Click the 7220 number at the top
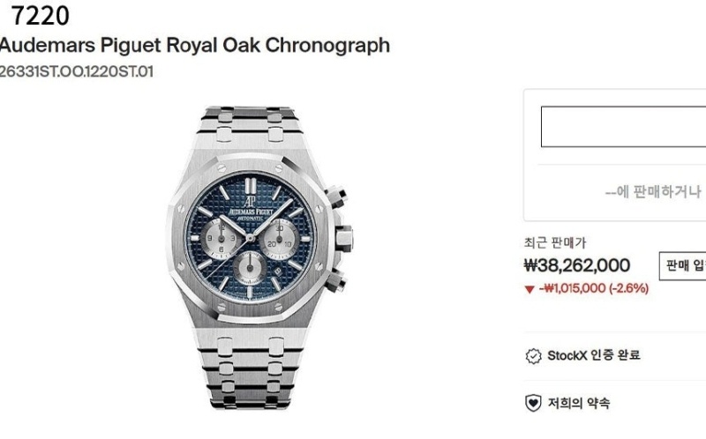706x439 pixels. [41, 15]
